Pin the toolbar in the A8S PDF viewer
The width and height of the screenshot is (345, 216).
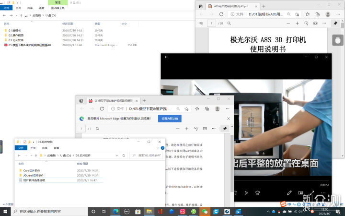(335, 23)
